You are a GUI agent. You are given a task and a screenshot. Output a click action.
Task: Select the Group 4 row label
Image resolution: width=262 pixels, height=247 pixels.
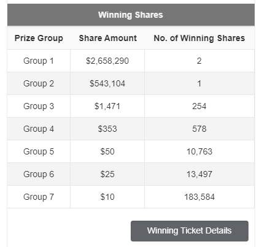(x=39, y=129)
